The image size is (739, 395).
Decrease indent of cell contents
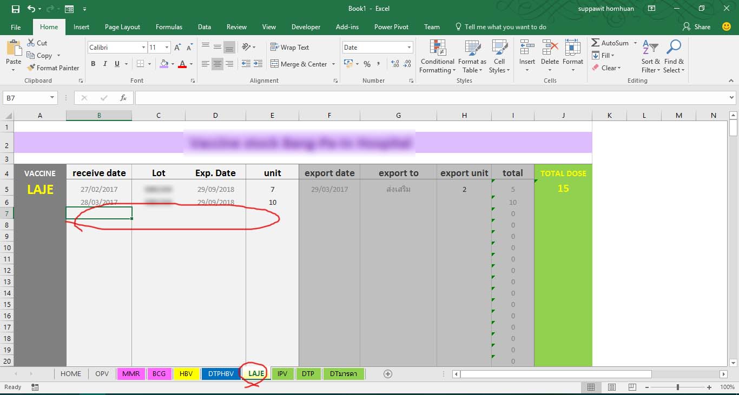click(246, 64)
